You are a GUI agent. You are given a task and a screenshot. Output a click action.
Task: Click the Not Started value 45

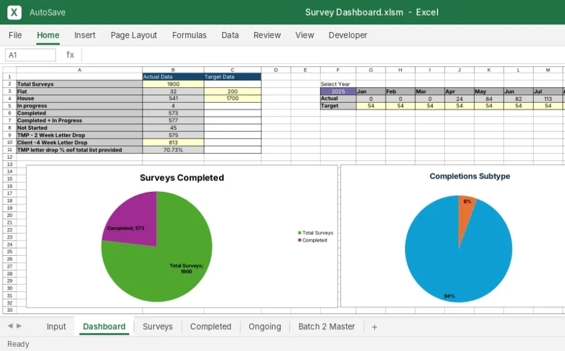pos(173,128)
